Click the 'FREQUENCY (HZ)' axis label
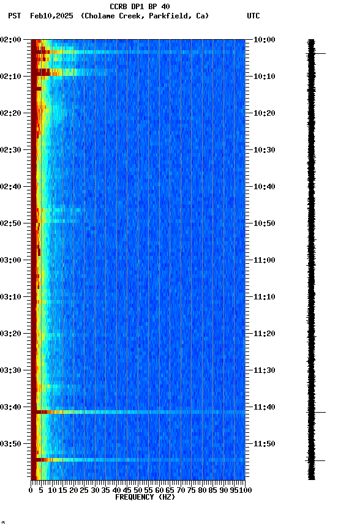The image size is (338, 529). click(145, 497)
